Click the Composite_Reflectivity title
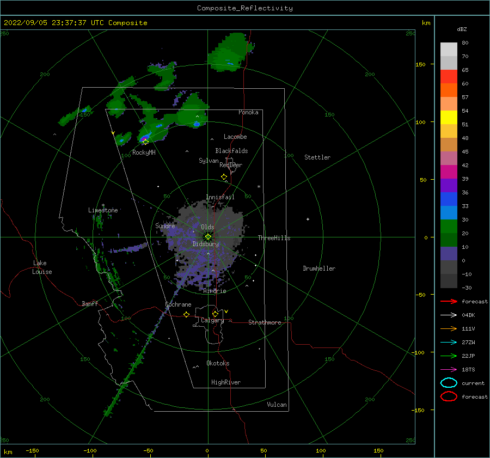Screen dimensions: 490x458 [x=245, y=8]
